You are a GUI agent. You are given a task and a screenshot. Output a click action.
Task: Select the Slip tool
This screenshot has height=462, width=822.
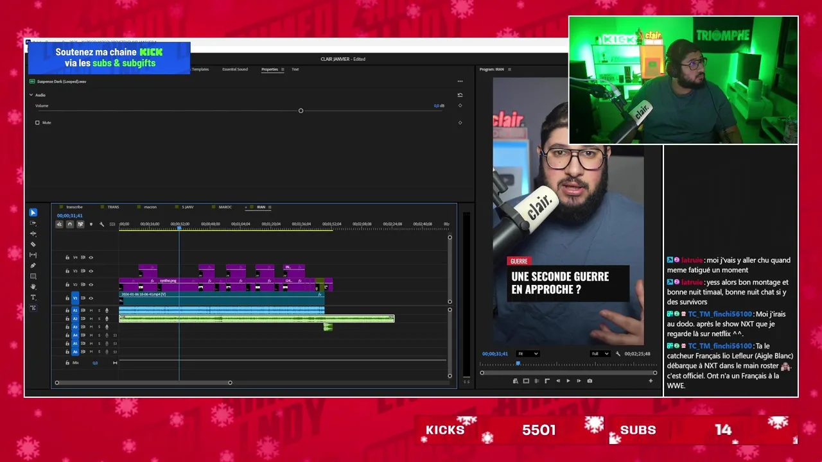[33, 255]
